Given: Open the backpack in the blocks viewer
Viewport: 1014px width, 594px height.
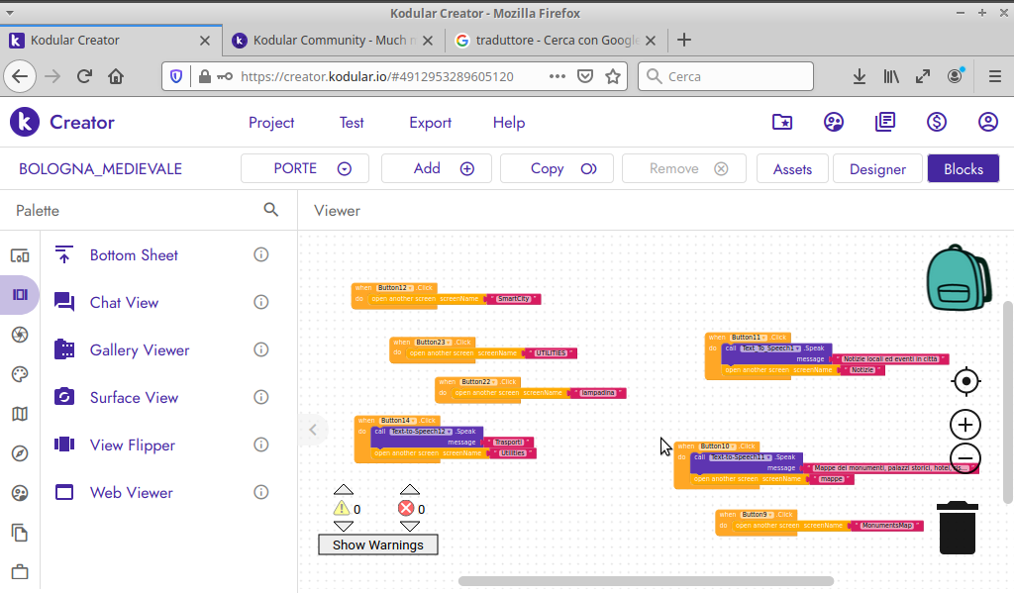Looking at the screenshot, I should pyautogui.click(x=959, y=277).
